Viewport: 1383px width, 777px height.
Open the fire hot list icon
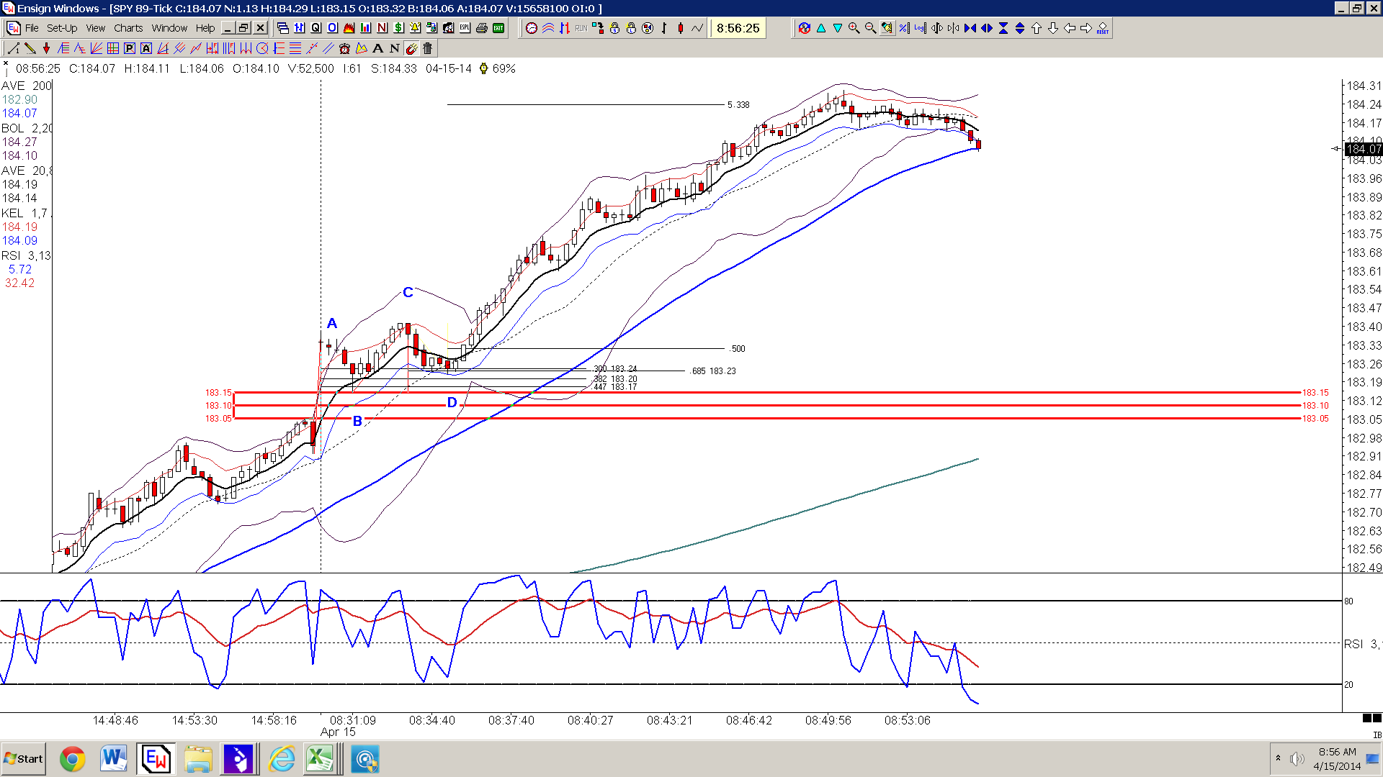pos(349,28)
